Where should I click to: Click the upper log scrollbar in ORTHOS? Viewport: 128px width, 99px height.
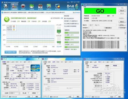click(x=125, y=35)
